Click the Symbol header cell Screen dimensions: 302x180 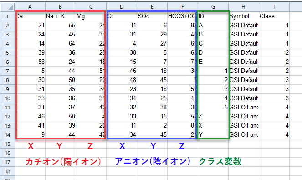pos(244,16)
